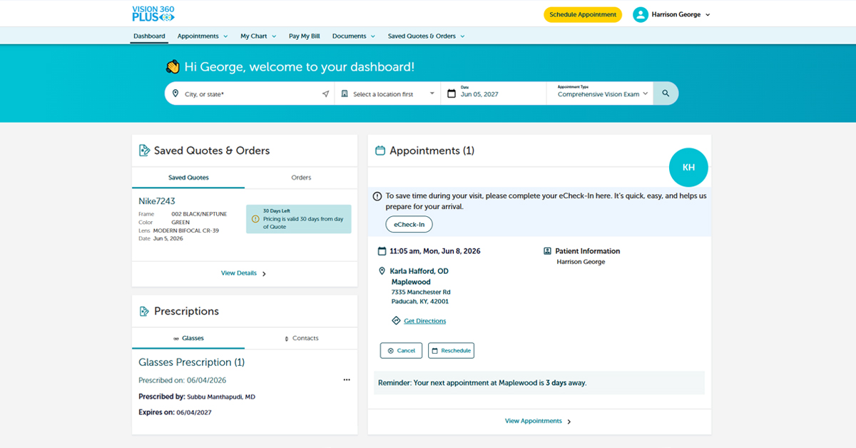Open the Dashboard nav item

pyautogui.click(x=149, y=36)
